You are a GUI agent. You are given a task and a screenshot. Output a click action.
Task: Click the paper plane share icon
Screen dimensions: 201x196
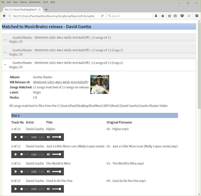[x=189, y=16]
